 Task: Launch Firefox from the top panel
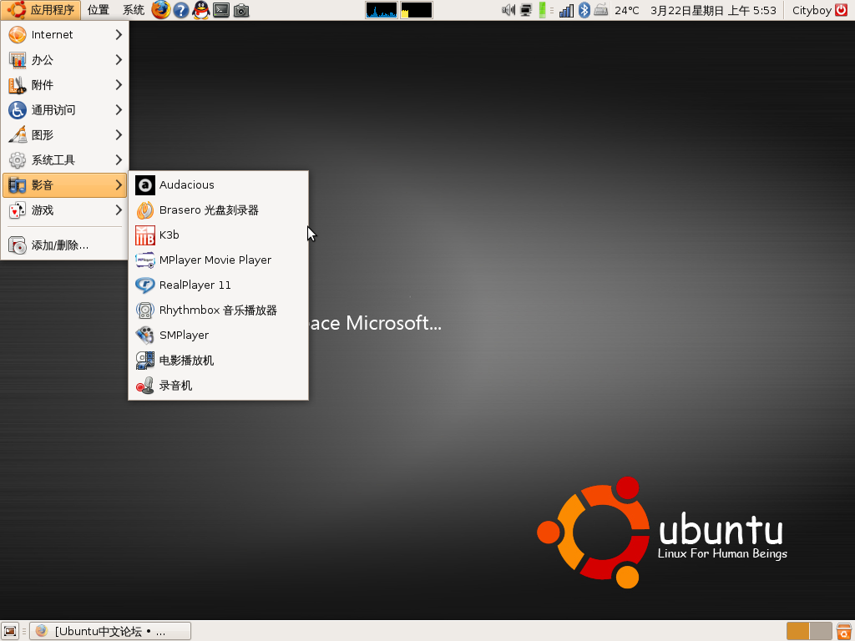tap(161, 10)
